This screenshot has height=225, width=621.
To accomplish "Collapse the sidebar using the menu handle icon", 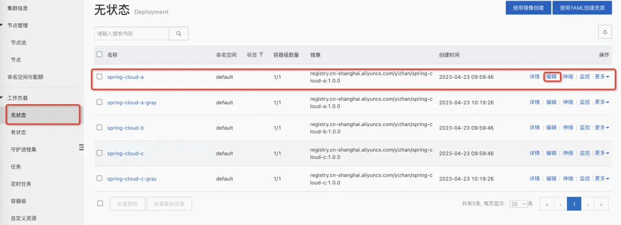I will tap(81, 147).
